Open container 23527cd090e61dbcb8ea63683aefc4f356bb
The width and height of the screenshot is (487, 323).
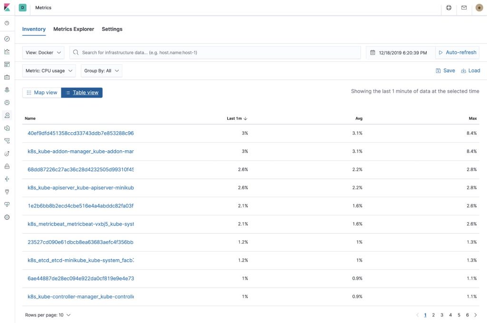81,242
